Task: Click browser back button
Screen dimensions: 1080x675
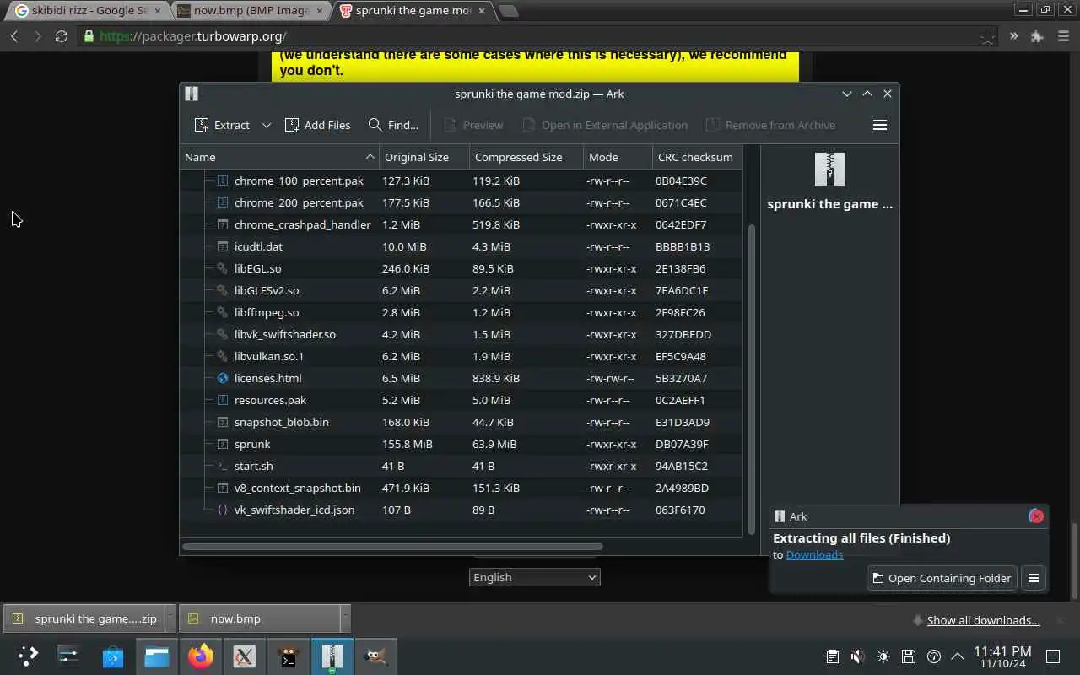Action: 14,36
